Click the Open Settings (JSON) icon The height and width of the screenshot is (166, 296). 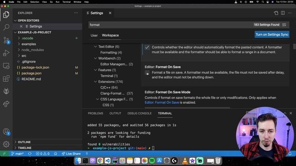pos(276,13)
